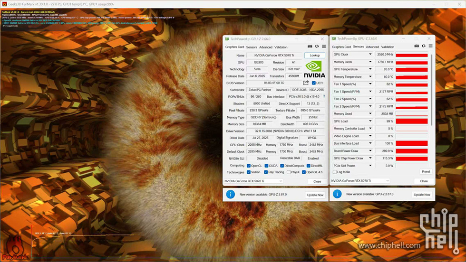
Task: Click info icon in left update notification
Action: pyautogui.click(x=230, y=194)
